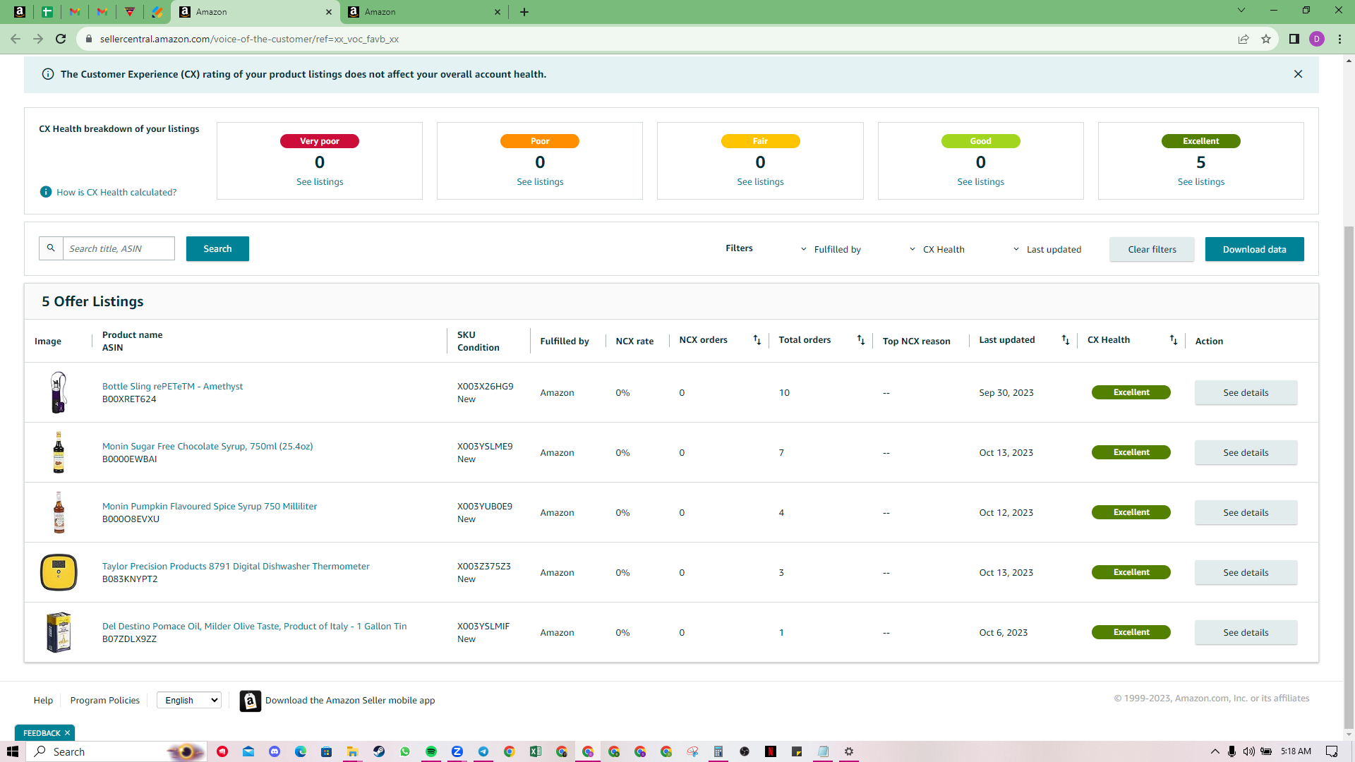See details for Monin Chocolate Syrup
The height and width of the screenshot is (762, 1355).
pos(1246,453)
